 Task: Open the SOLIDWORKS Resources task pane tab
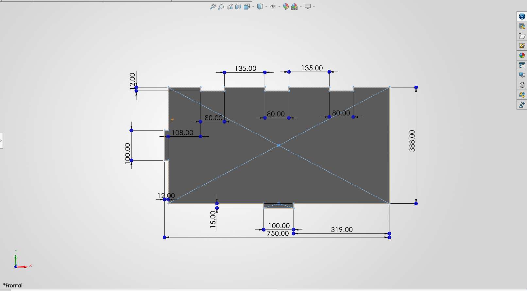click(522, 16)
